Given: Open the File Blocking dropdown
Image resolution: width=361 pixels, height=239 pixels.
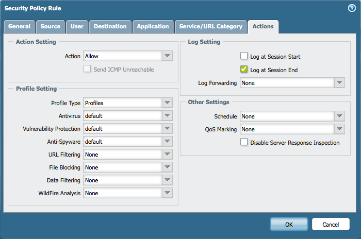Looking at the screenshot, I should [167, 167].
